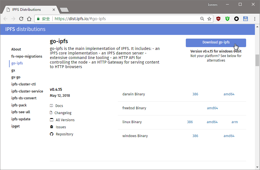Open the Repository link
The image size is (260, 170).
point(65,134)
